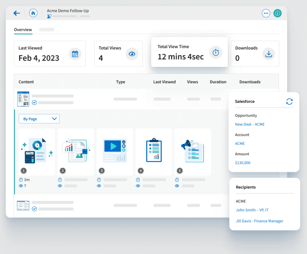The height and width of the screenshot is (254, 307).
Task: Go to the home icon button
Action: (33, 13)
